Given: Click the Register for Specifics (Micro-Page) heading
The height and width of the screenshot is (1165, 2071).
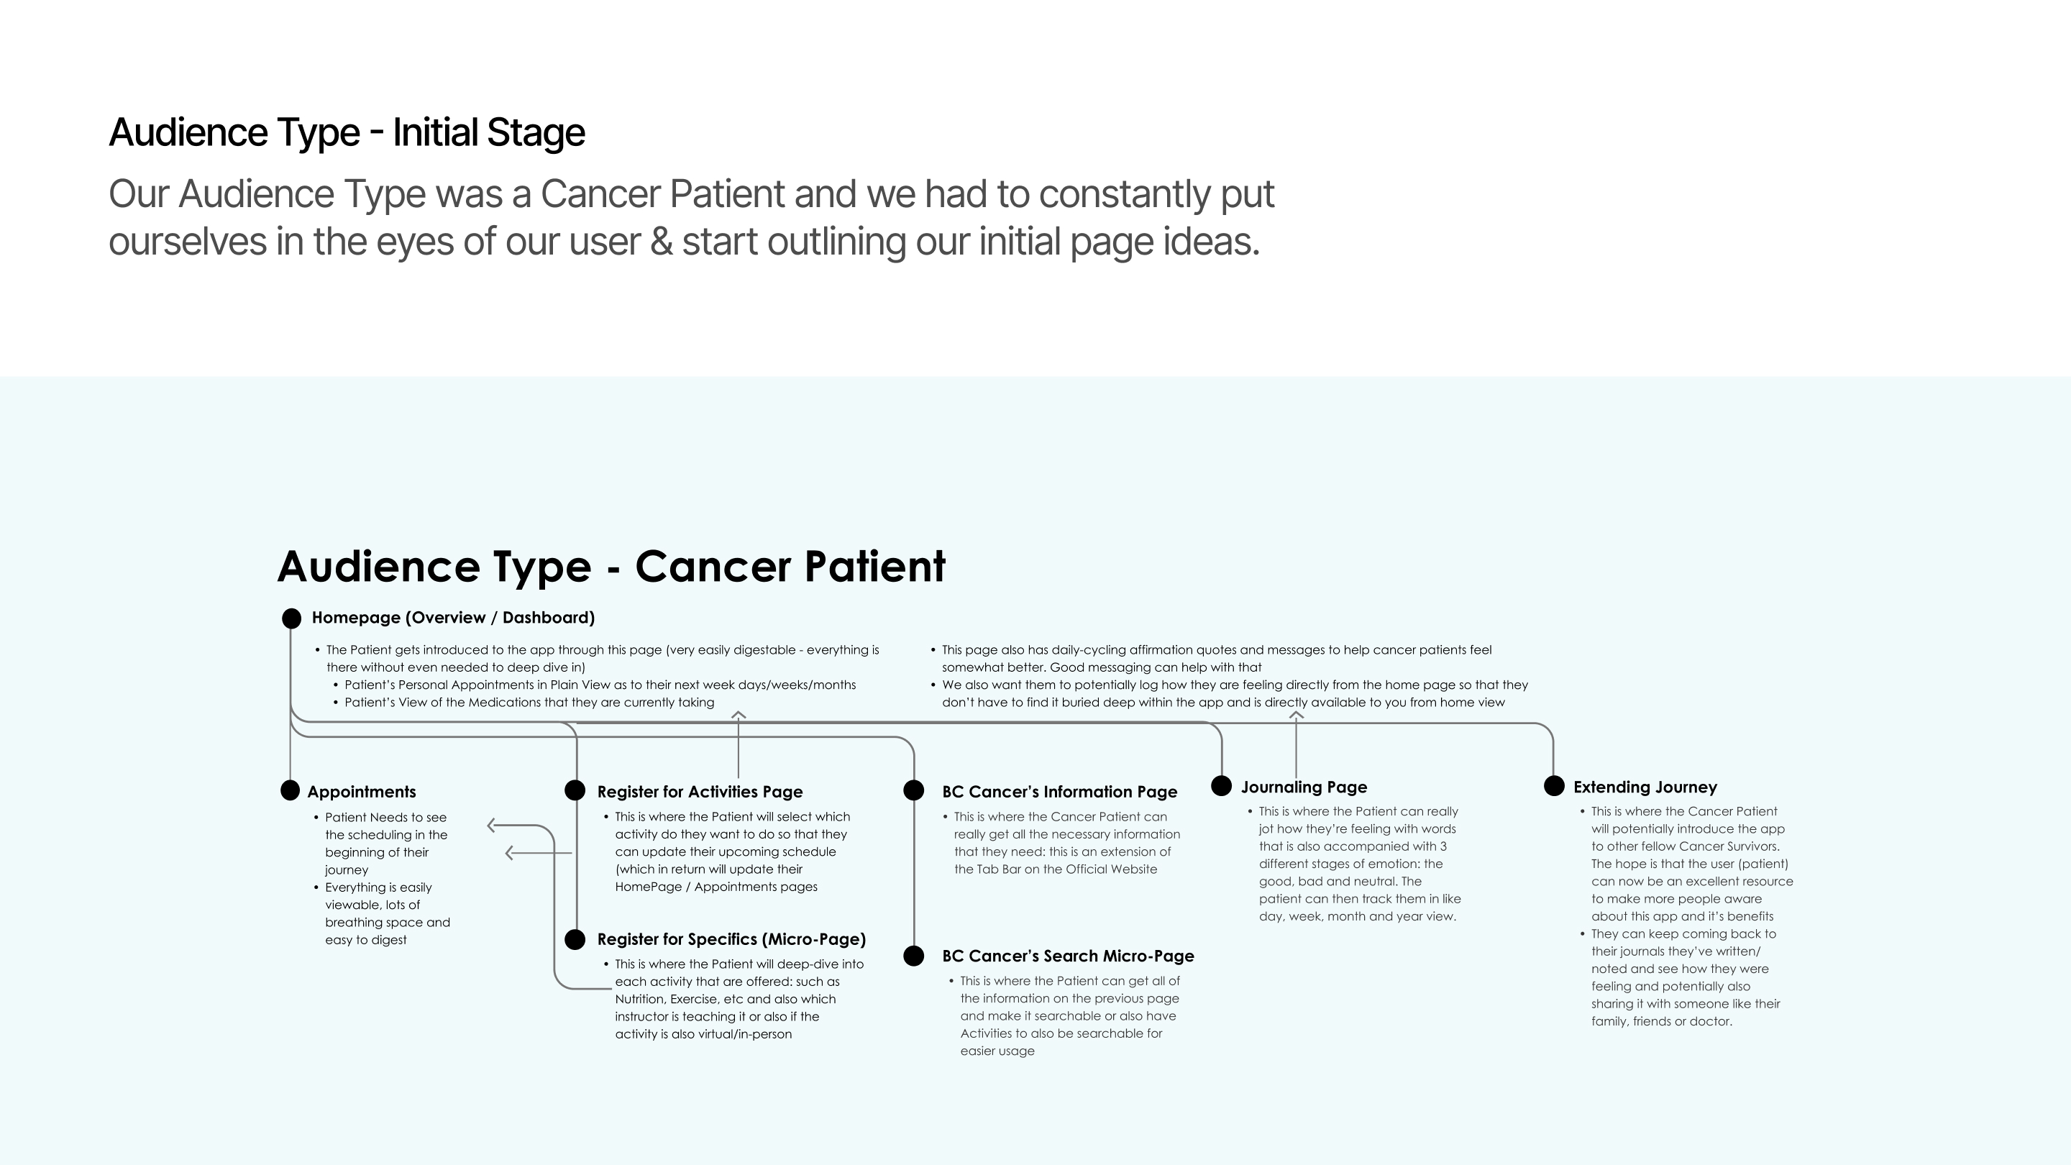Looking at the screenshot, I should (731, 939).
